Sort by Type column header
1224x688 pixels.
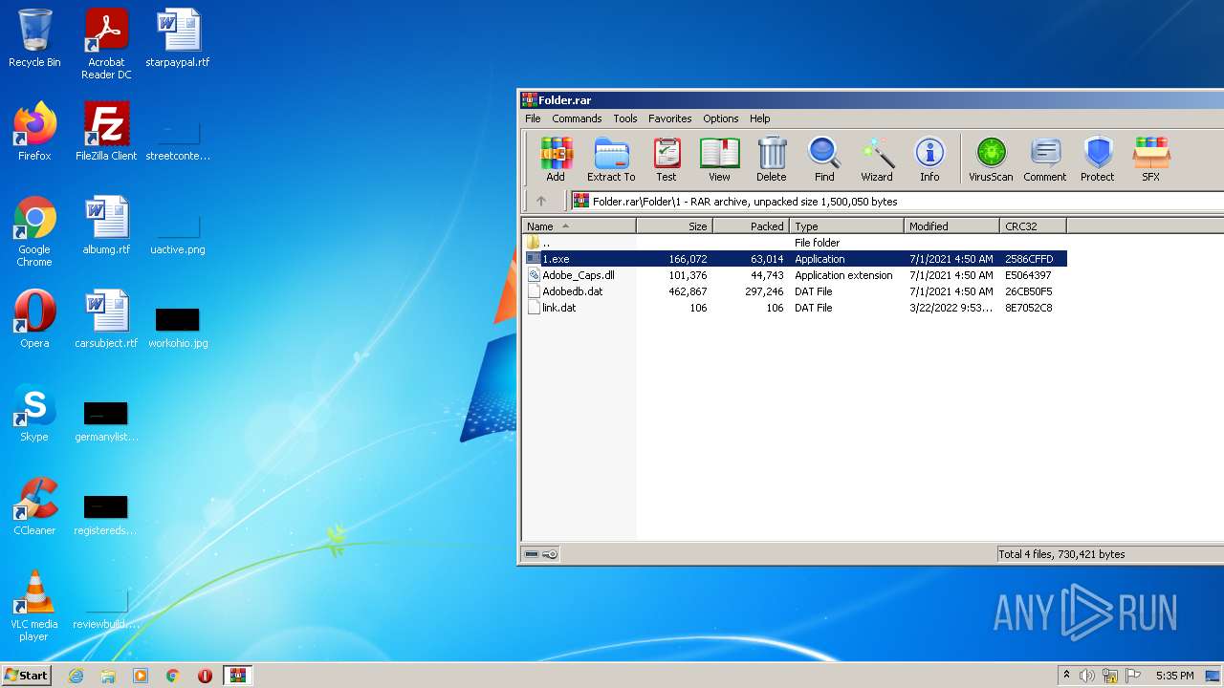pyautogui.click(x=846, y=226)
